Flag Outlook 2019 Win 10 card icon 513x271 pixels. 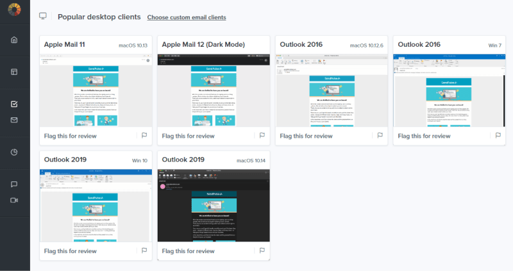click(144, 250)
